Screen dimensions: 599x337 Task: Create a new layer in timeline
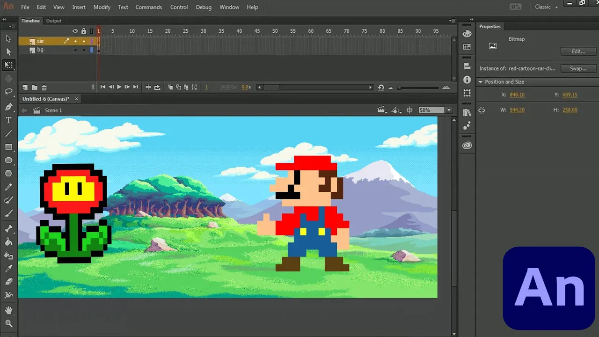click(25, 88)
